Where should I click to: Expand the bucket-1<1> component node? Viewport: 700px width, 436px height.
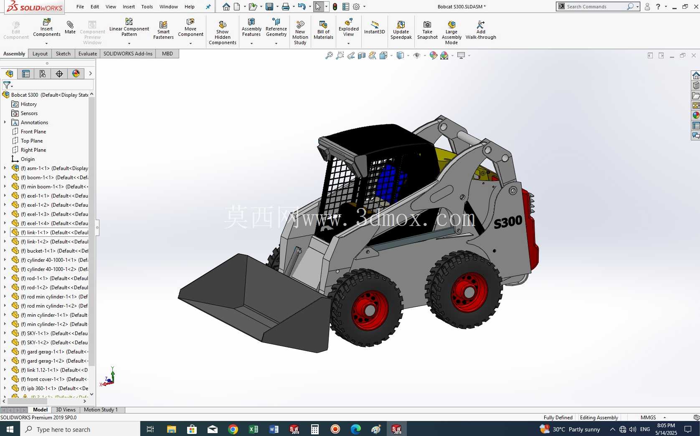[5, 251]
